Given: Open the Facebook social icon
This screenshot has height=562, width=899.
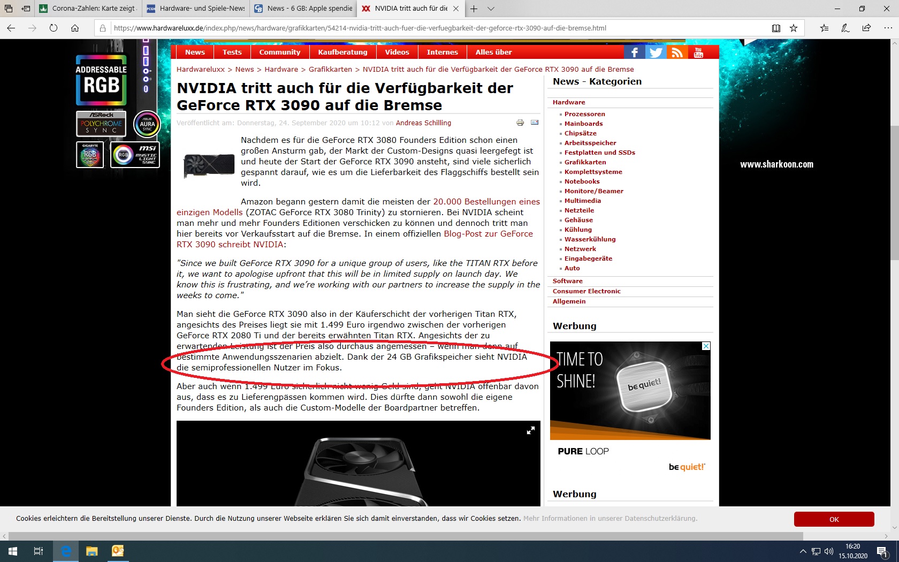Looking at the screenshot, I should pos(634,52).
